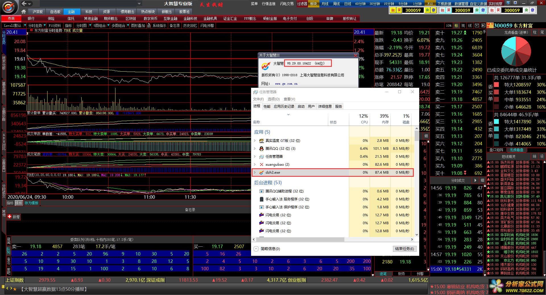Expand the 真实温度 GT版 process row
546x295 pixels.
coord(255,141)
